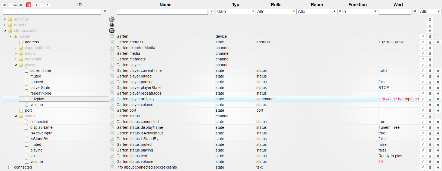Click the upload objects arrow icon

click(x=42, y=5)
